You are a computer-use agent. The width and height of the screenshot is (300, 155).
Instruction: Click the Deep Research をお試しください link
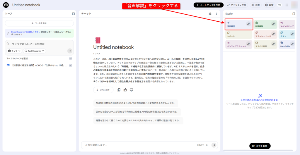click(x=26, y=32)
